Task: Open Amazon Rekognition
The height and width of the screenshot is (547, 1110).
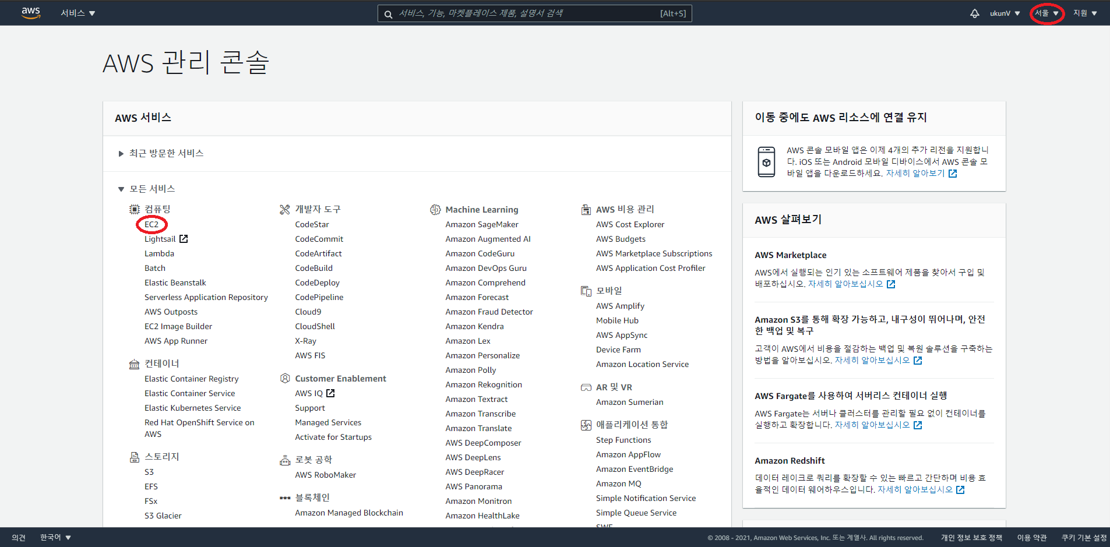Action: click(x=484, y=384)
